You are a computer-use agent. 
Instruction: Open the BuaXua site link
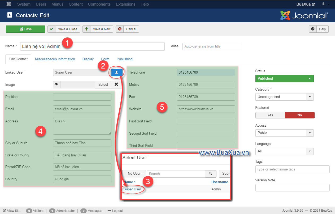[306, 4]
